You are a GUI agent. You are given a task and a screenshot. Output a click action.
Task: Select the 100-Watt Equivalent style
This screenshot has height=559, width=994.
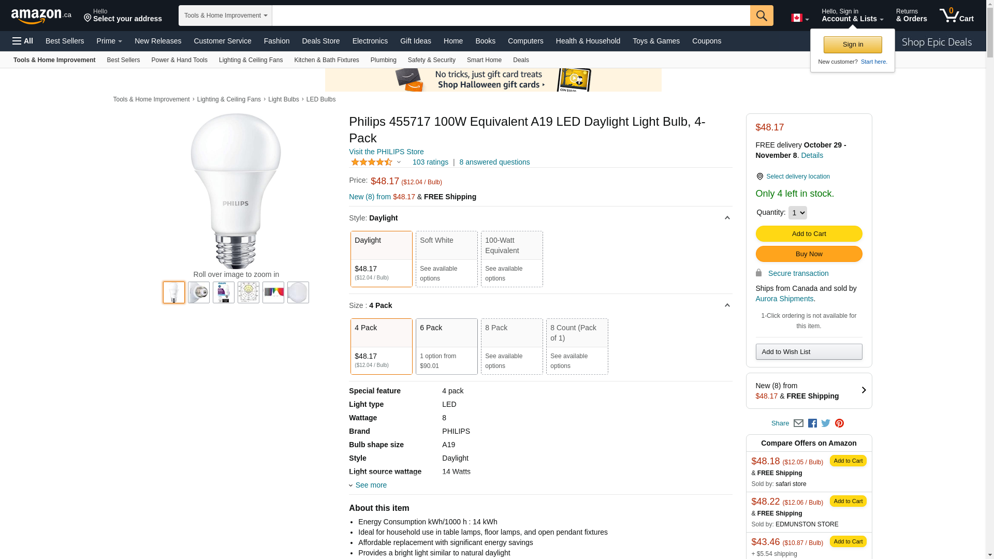click(x=511, y=259)
